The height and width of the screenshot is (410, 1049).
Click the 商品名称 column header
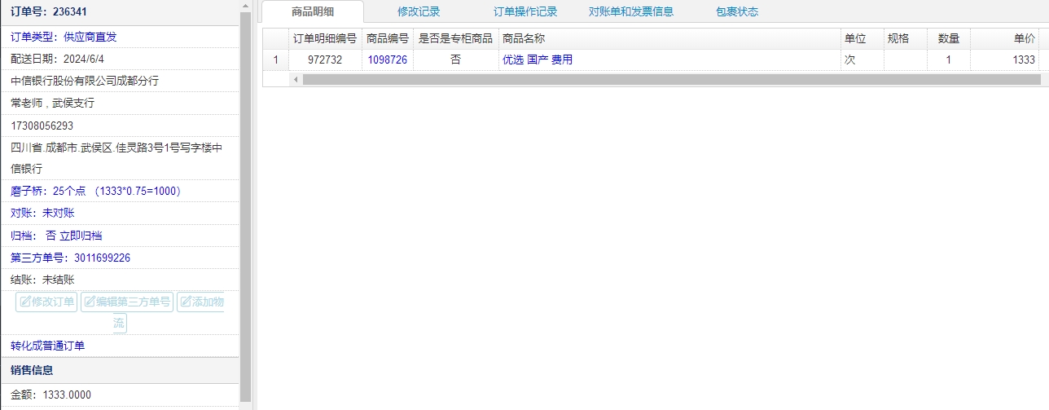pos(669,38)
